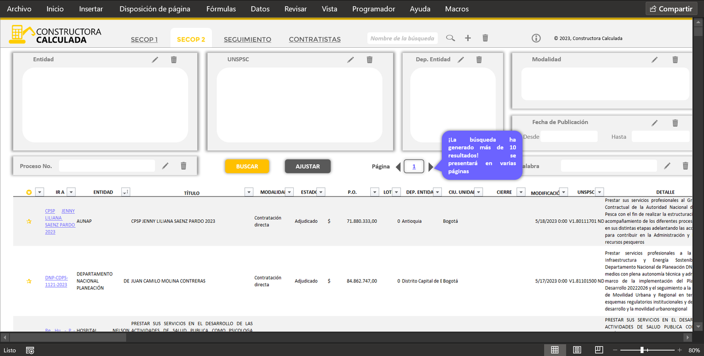
Task: Click the plus icon to add search
Action: click(468, 38)
